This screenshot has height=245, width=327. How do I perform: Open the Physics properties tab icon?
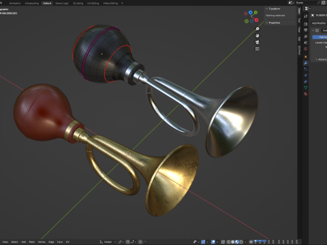pos(306,75)
